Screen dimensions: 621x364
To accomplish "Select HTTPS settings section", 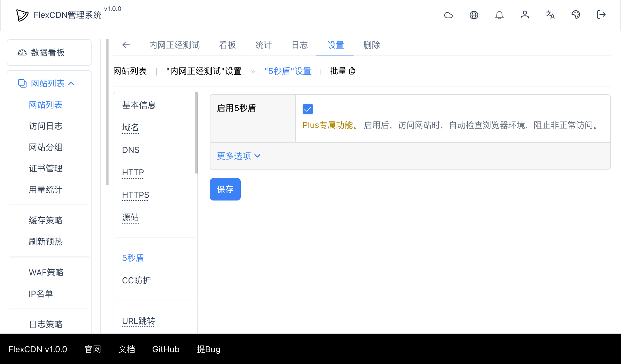I will tap(136, 195).
